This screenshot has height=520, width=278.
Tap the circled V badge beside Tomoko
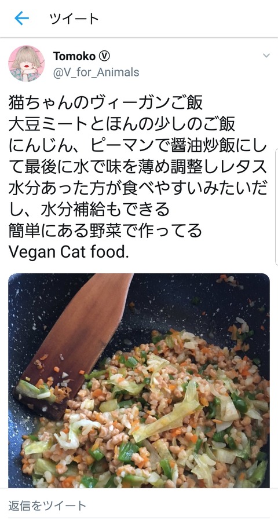click(x=104, y=56)
